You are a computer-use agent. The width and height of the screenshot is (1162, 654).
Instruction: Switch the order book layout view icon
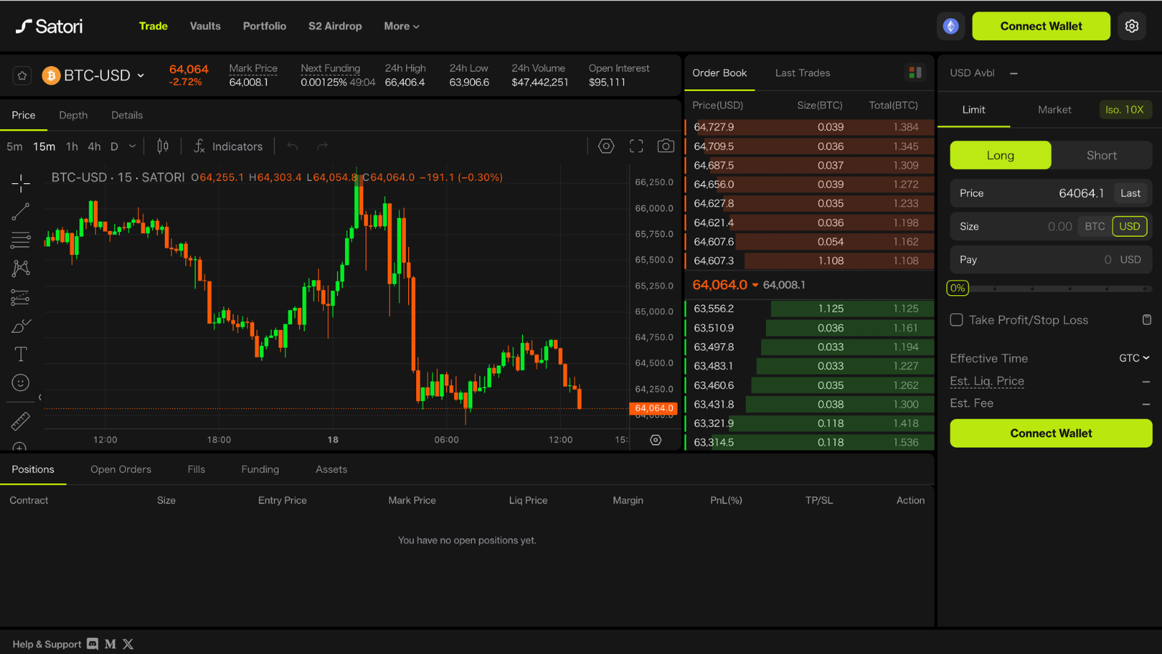915,73
